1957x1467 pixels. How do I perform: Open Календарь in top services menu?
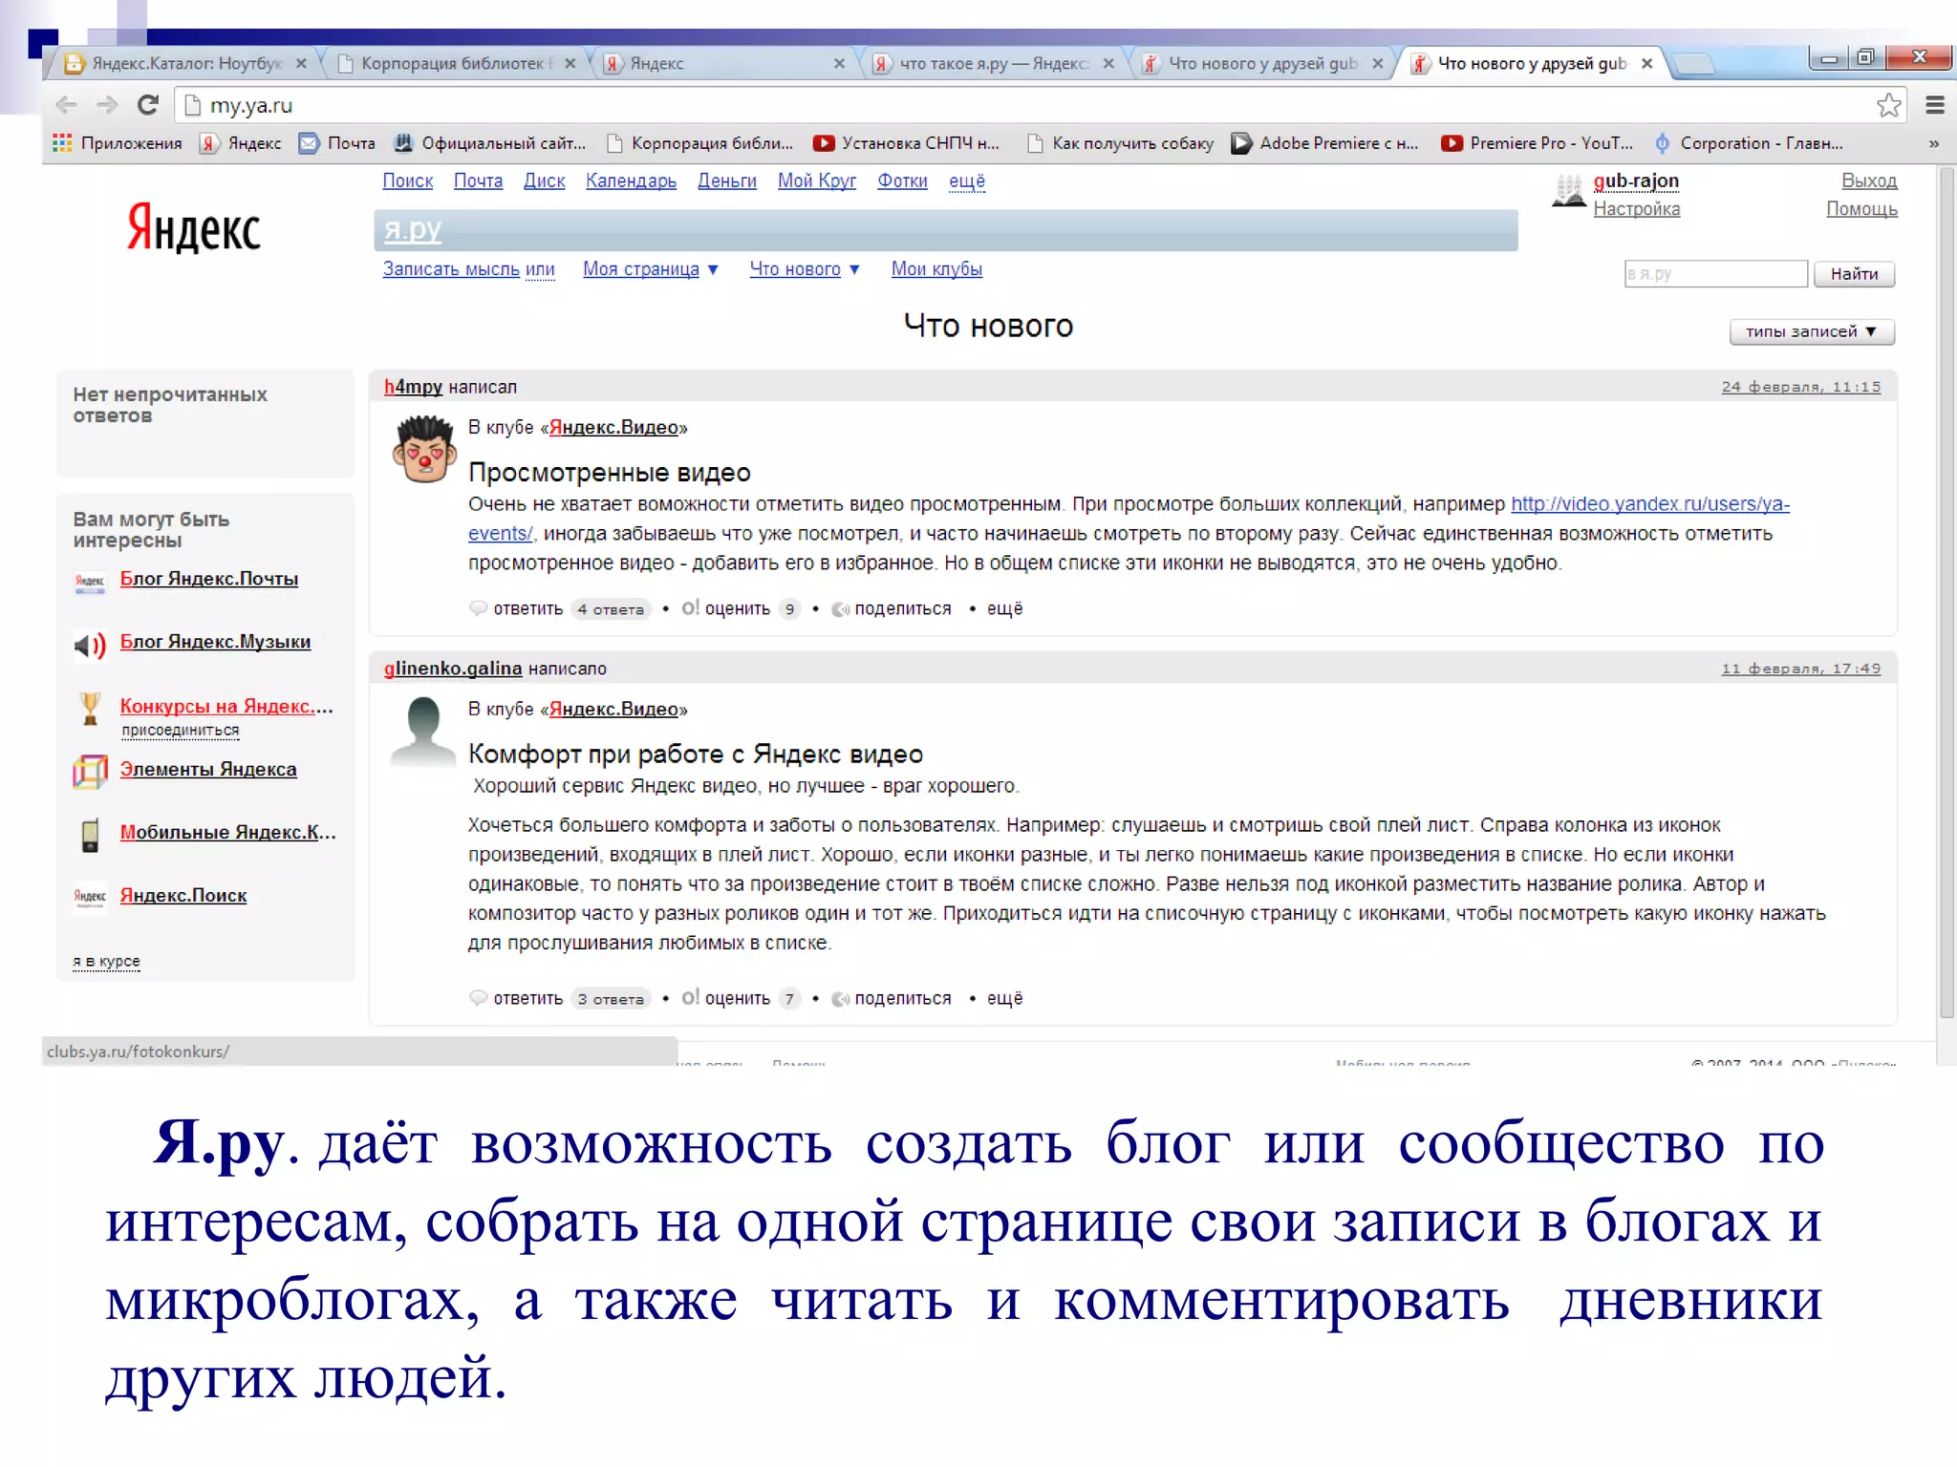[631, 181]
